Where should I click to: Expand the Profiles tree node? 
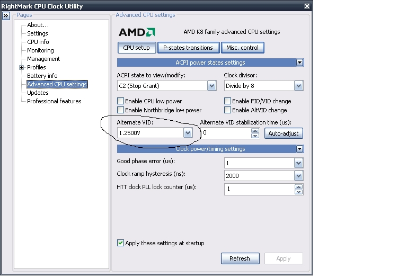(x=22, y=67)
